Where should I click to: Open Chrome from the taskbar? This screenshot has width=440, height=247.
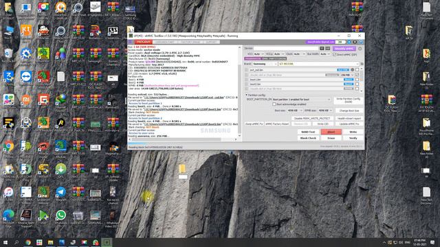tap(28, 242)
